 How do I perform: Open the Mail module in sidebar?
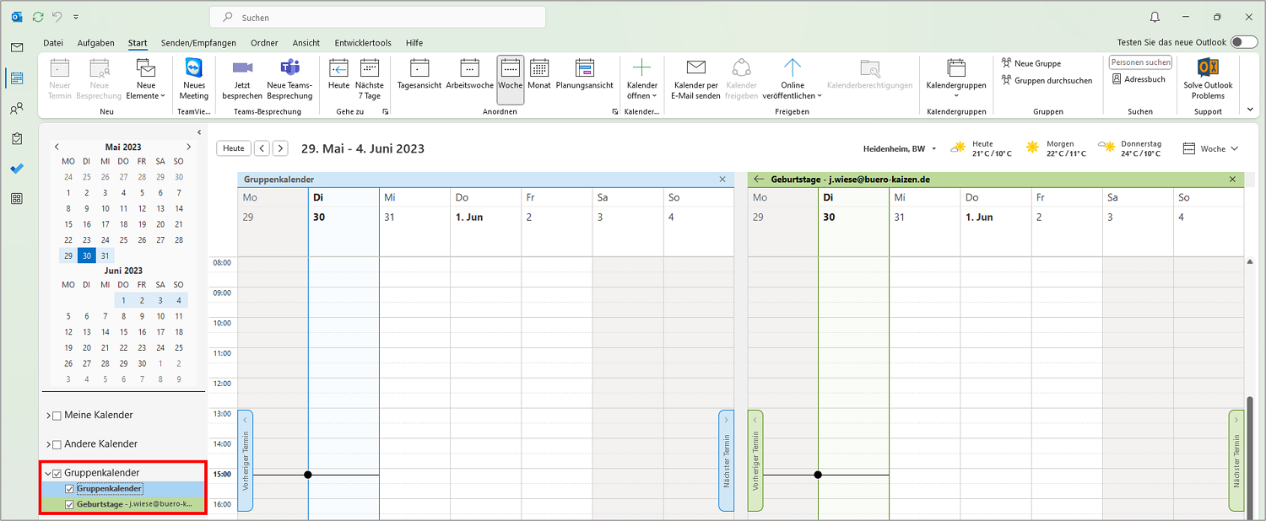coord(17,47)
